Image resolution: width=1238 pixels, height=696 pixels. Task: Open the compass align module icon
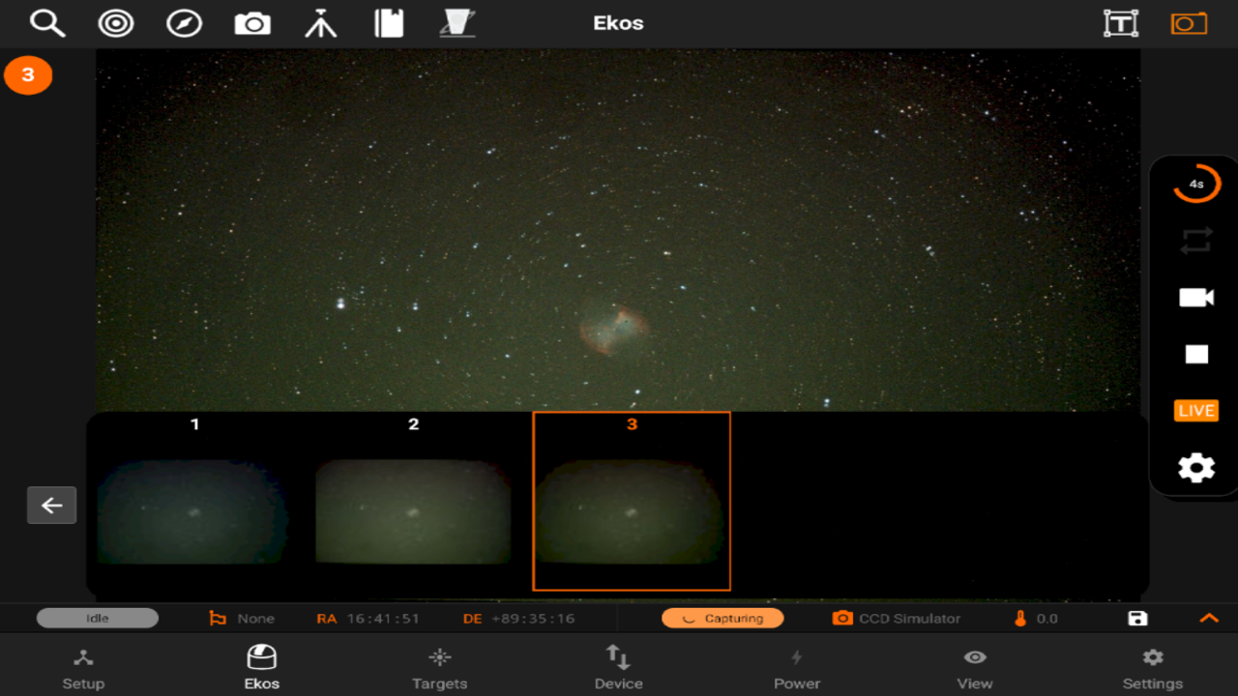click(184, 23)
